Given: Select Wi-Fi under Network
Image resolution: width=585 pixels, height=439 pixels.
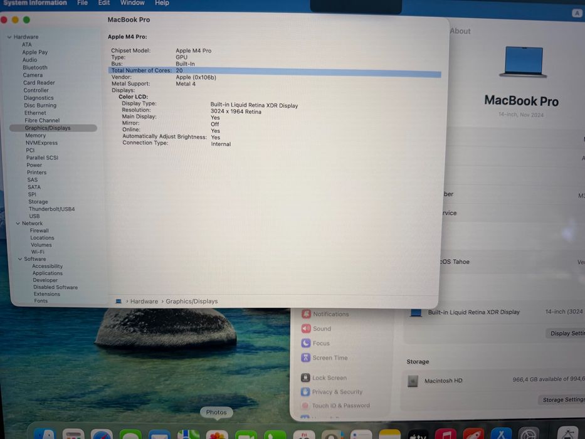Looking at the screenshot, I should tap(38, 252).
